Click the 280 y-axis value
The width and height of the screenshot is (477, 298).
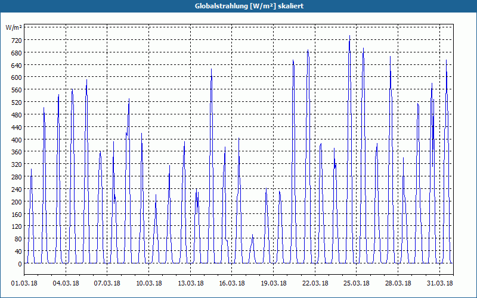coord(17,177)
